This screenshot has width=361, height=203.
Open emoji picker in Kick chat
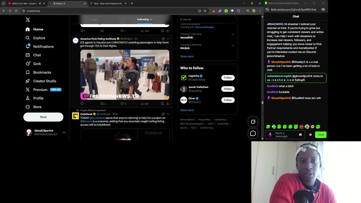[x=300, y=135]
